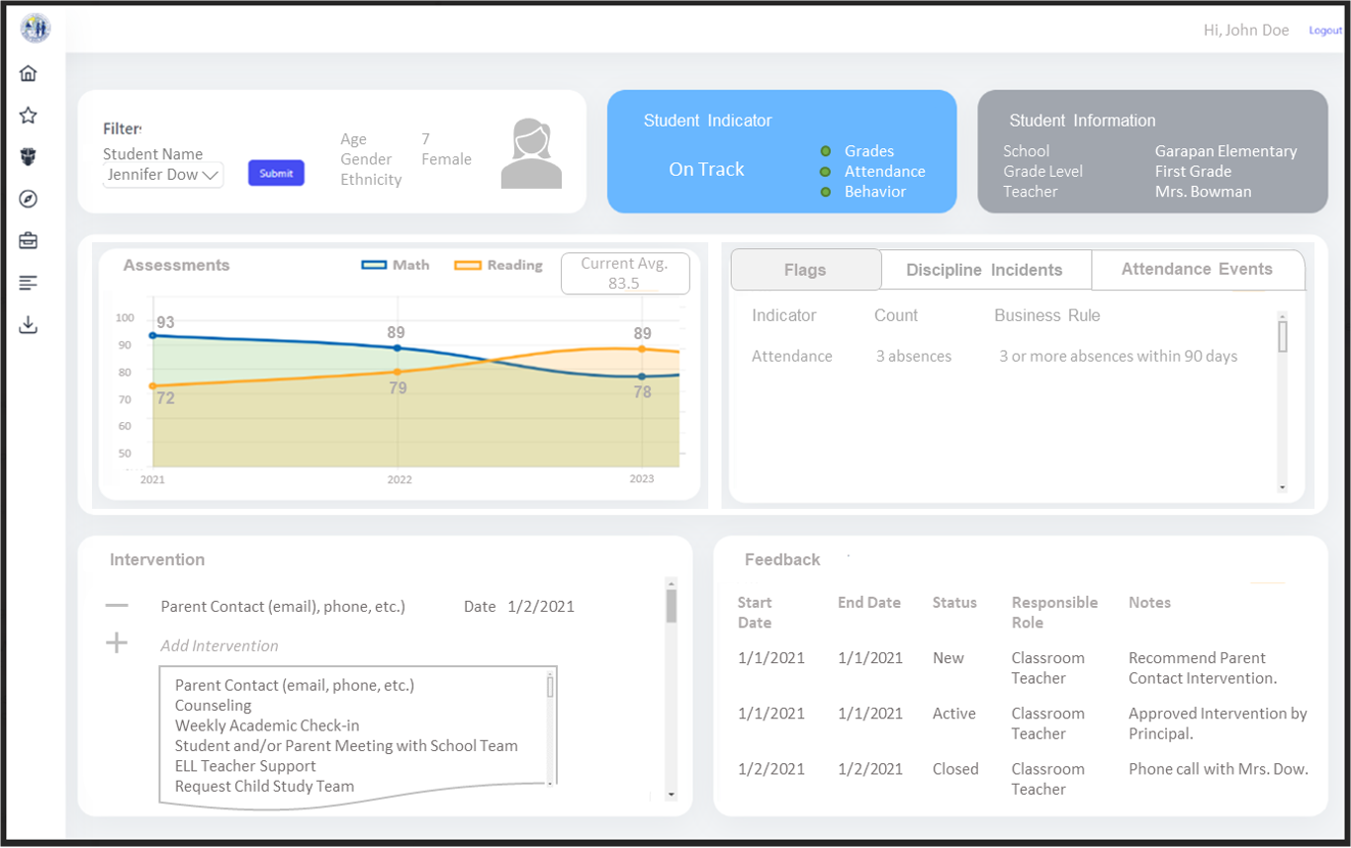Click the school logo in the top-left corner
Screen dimensions: 1351x848
coord(35,28)
